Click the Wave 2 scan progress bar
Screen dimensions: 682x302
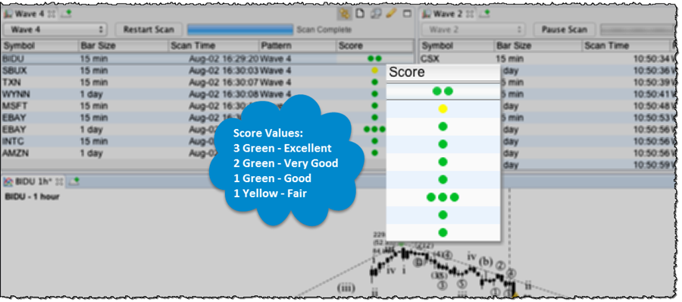[637, 30]
